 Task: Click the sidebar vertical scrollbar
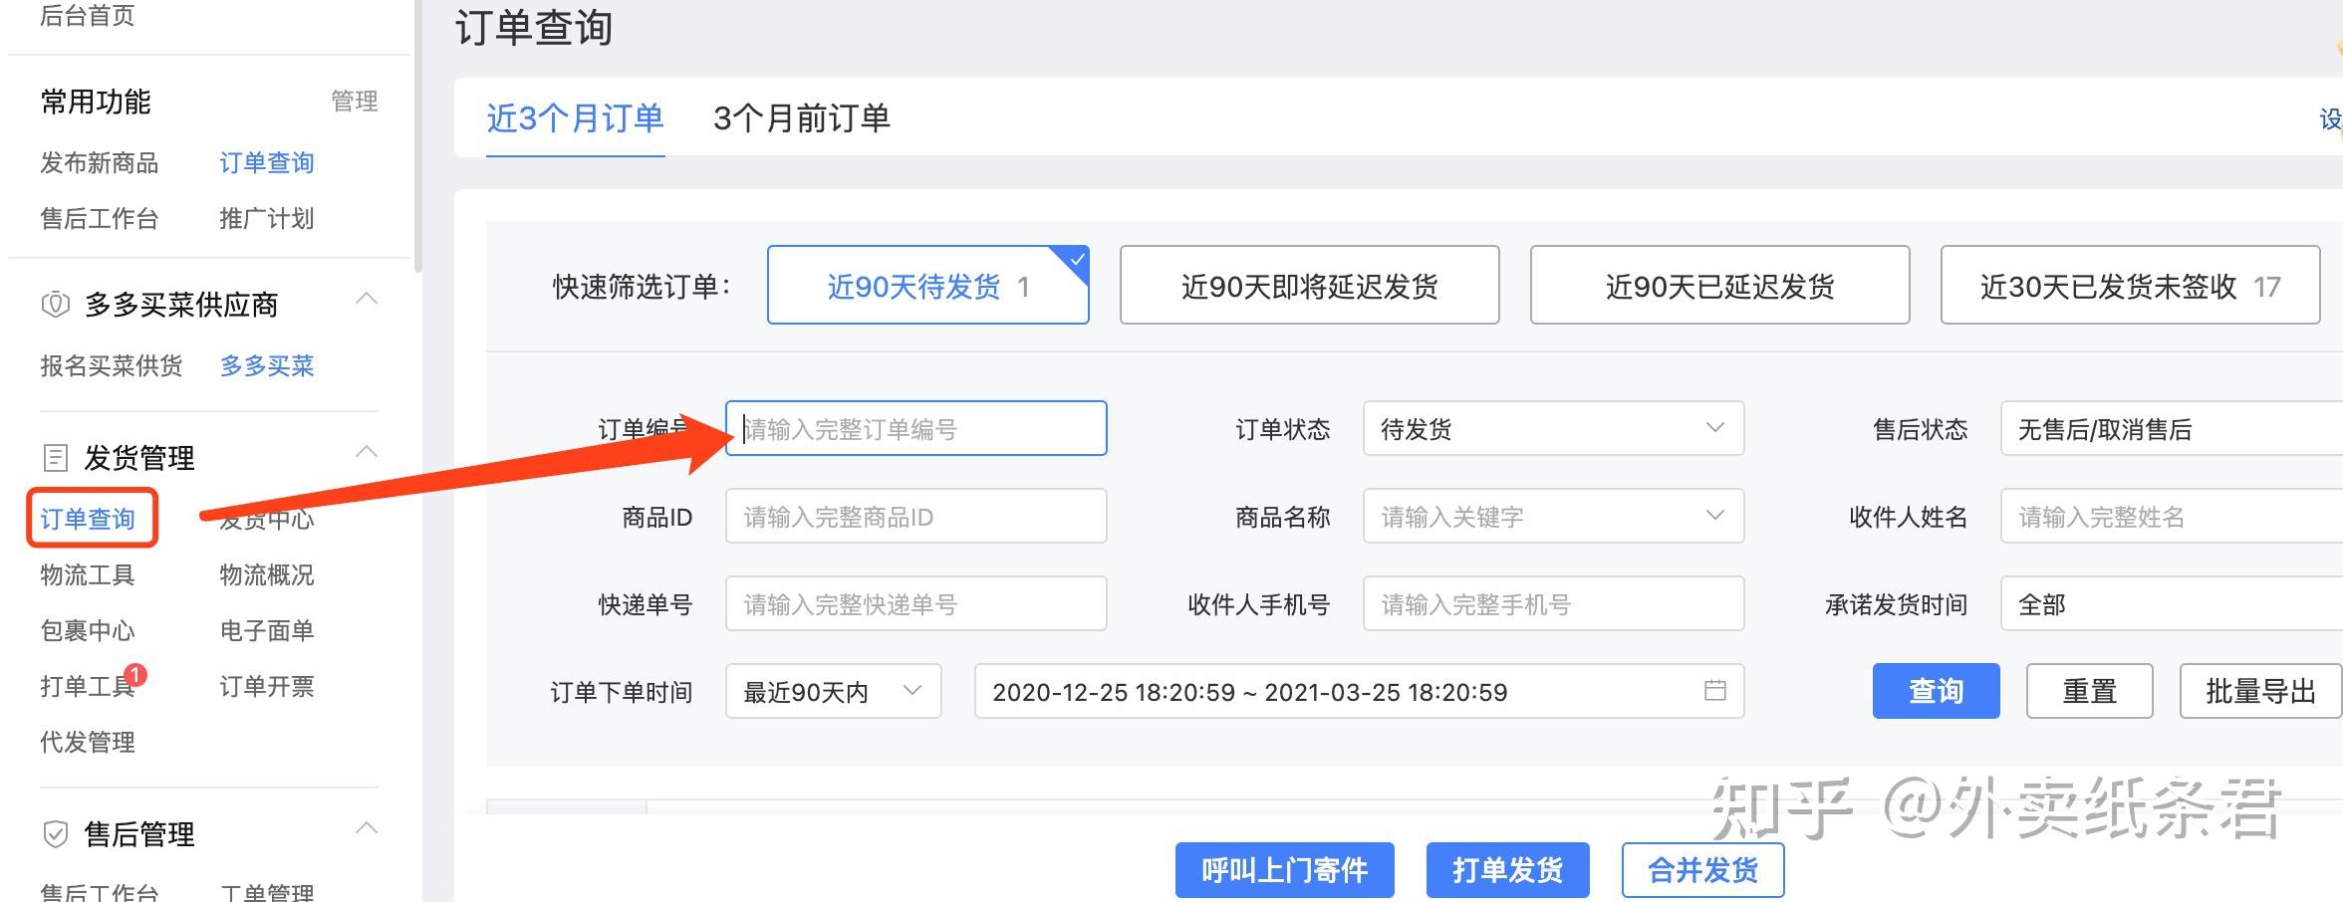(418, 134)
